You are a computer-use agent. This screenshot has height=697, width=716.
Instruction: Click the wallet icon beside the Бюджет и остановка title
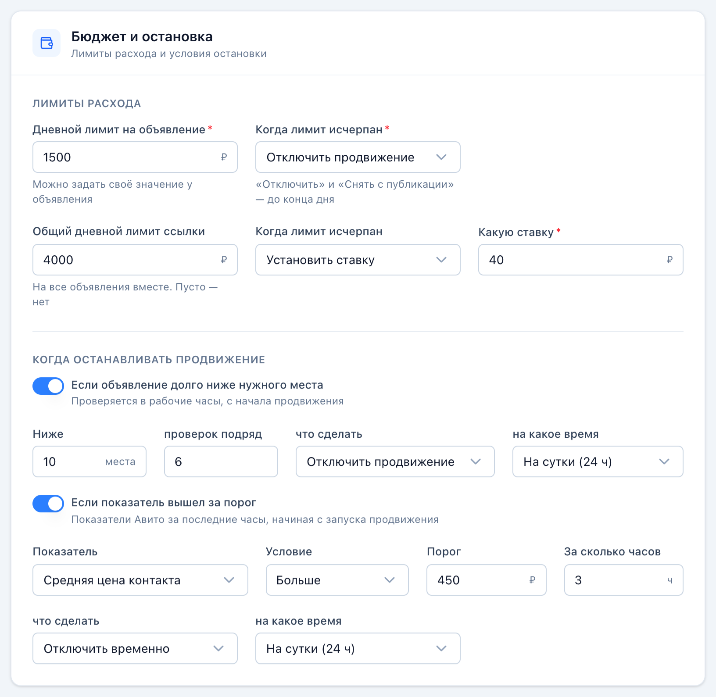coord(47,43)
